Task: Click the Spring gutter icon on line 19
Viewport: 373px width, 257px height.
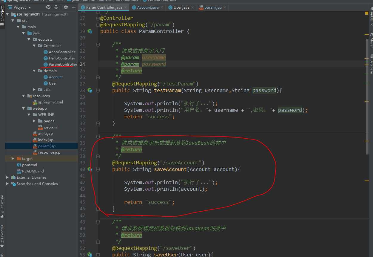Action: (x=90, y=31)
